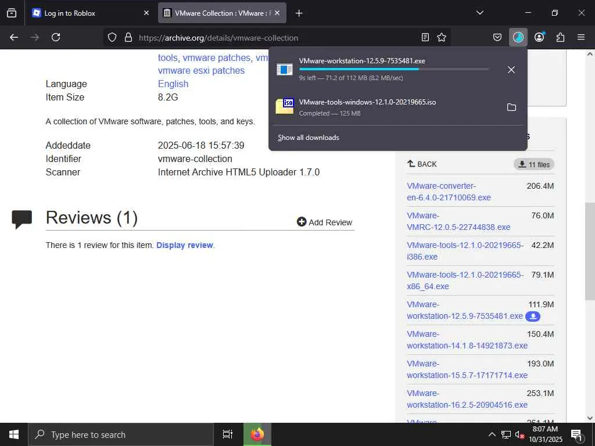The image size is (595, 446).
Task: Click Item Size value 8.2G
Action: pyautogui.click(x=168, y=97)
